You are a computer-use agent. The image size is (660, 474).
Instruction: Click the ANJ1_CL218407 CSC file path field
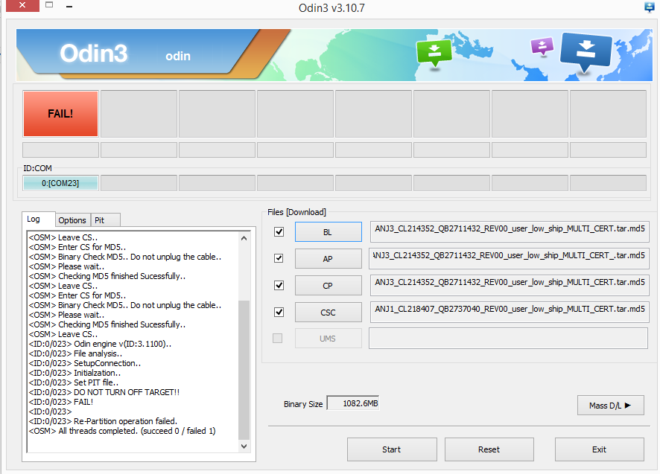tap(510, 312)
